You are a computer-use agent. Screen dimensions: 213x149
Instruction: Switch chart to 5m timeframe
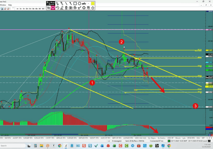24,9
